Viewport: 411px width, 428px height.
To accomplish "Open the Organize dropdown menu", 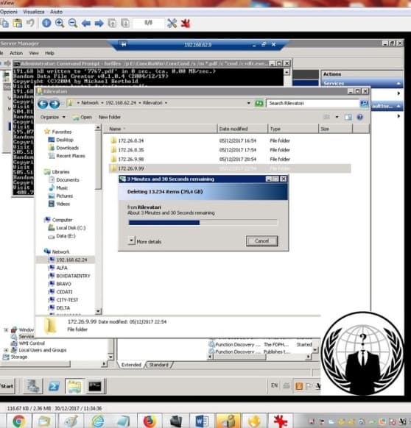I will 53,117.
